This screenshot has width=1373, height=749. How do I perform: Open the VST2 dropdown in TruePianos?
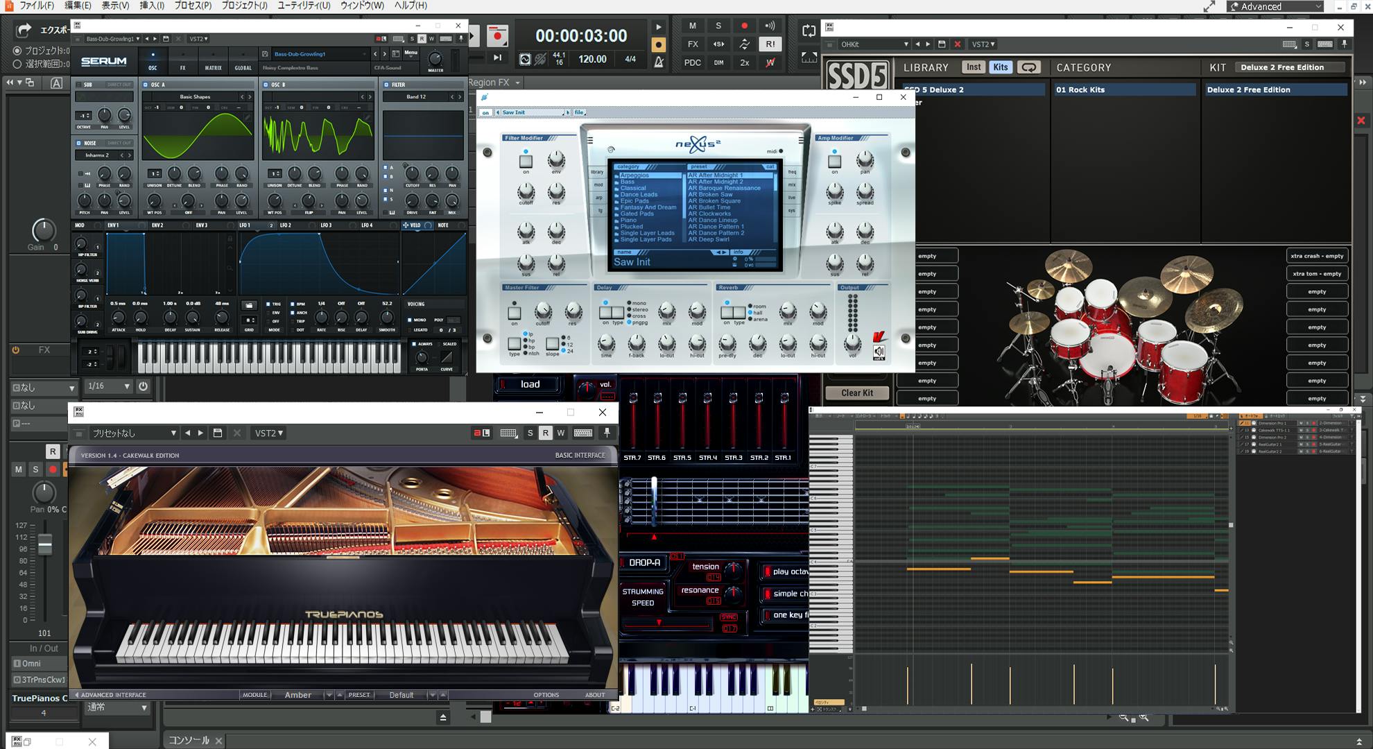[x=268, y=433]
